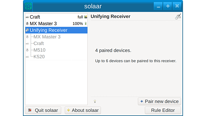Click the Craft keyboard icon in the top row
This screenshot has height=116, width=206.
click(27, 17)
